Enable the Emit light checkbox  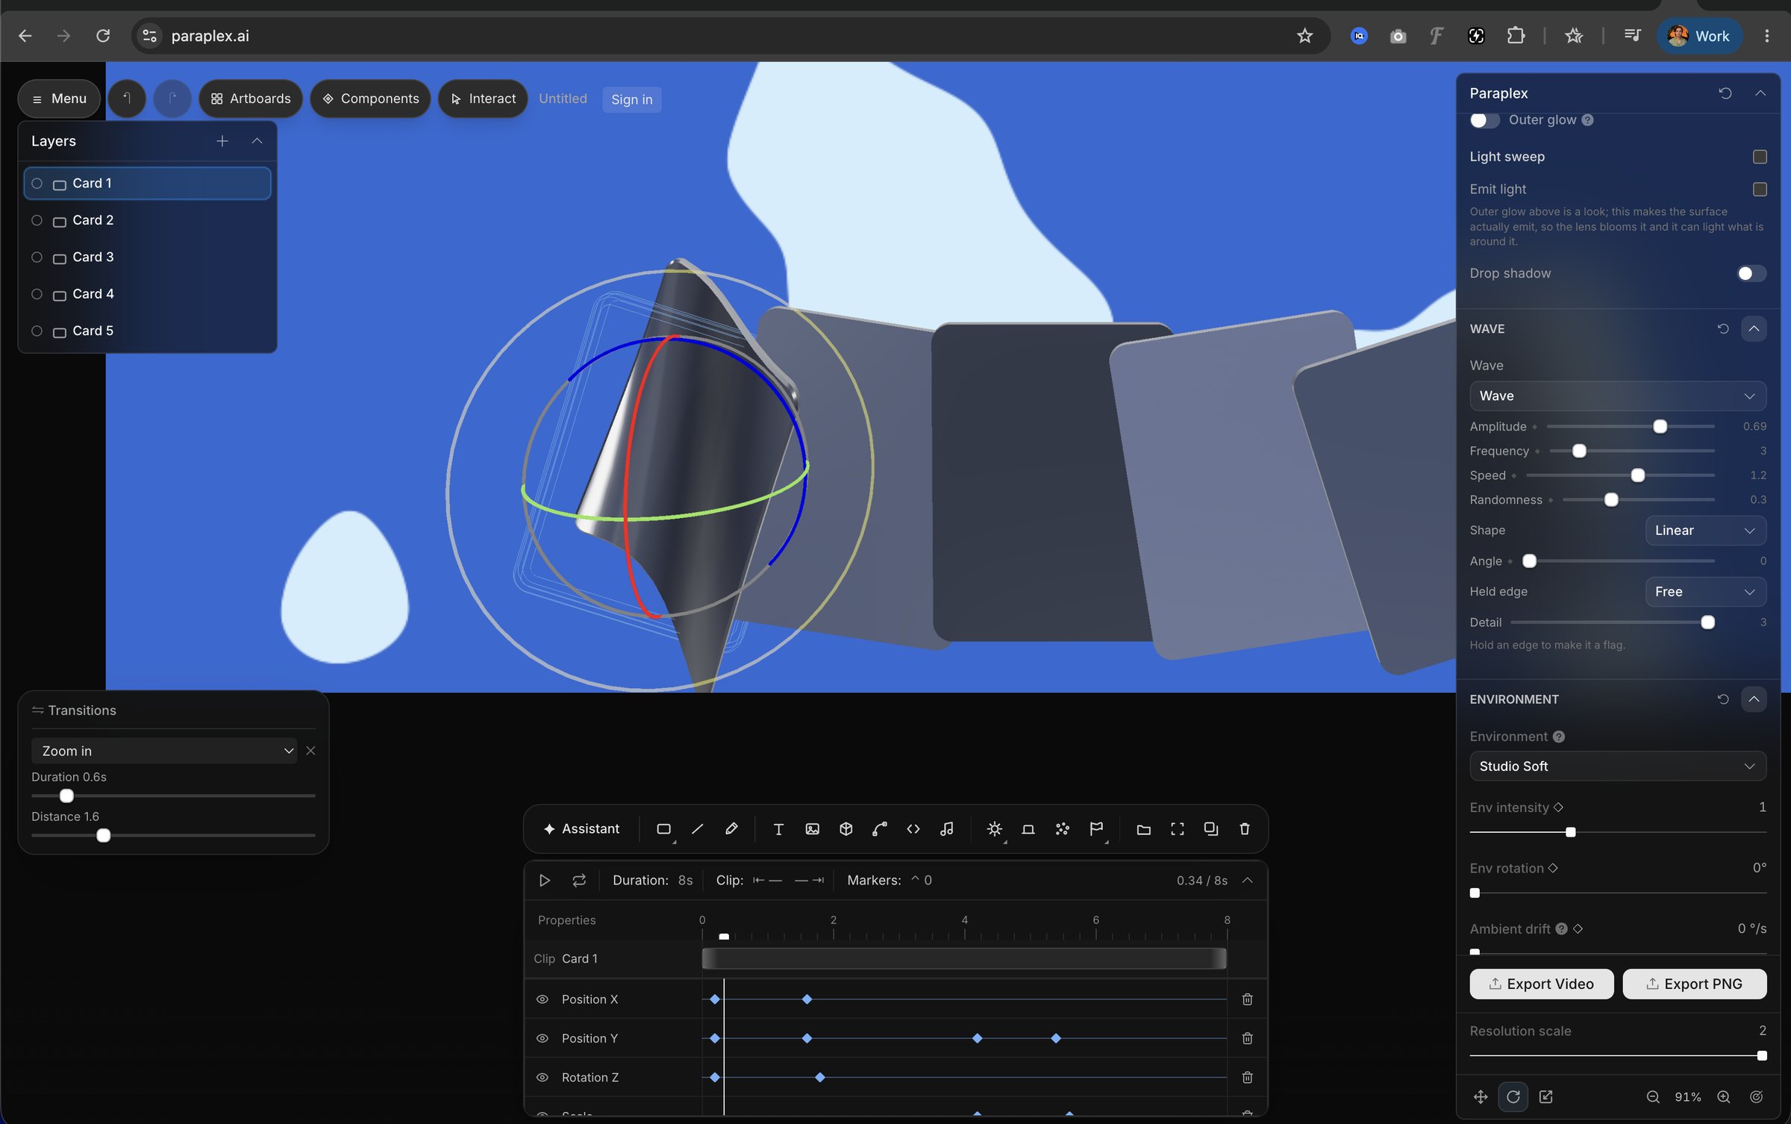[1760, 190]
